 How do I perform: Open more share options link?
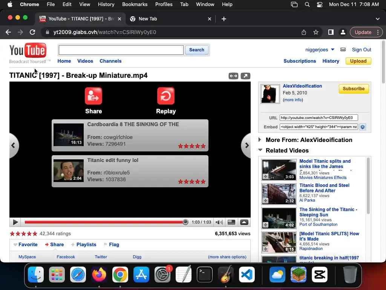pos(227,257)
